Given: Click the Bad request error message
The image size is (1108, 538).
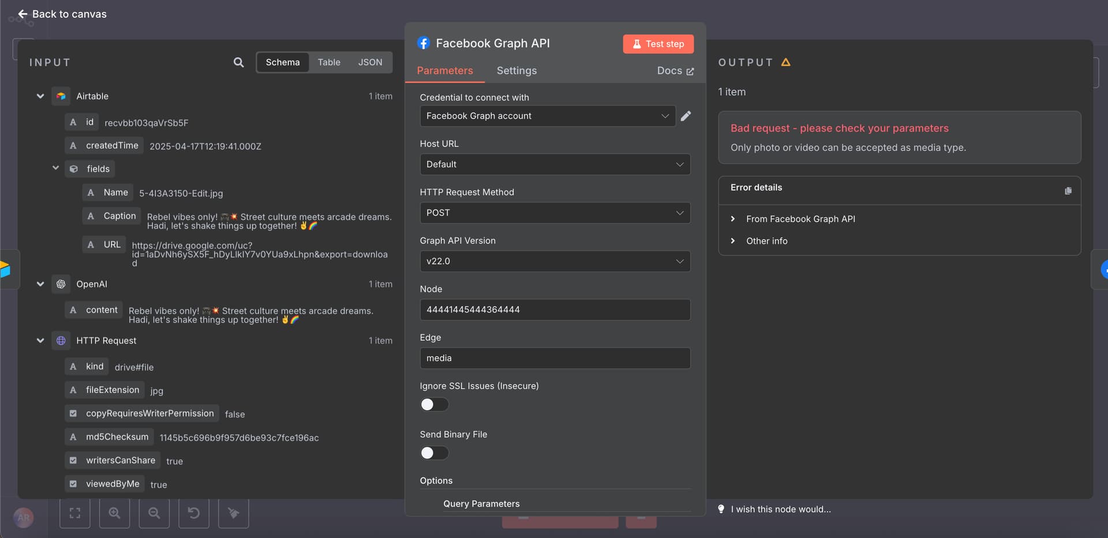Looking at the screenshot, I should pos(839,128).
